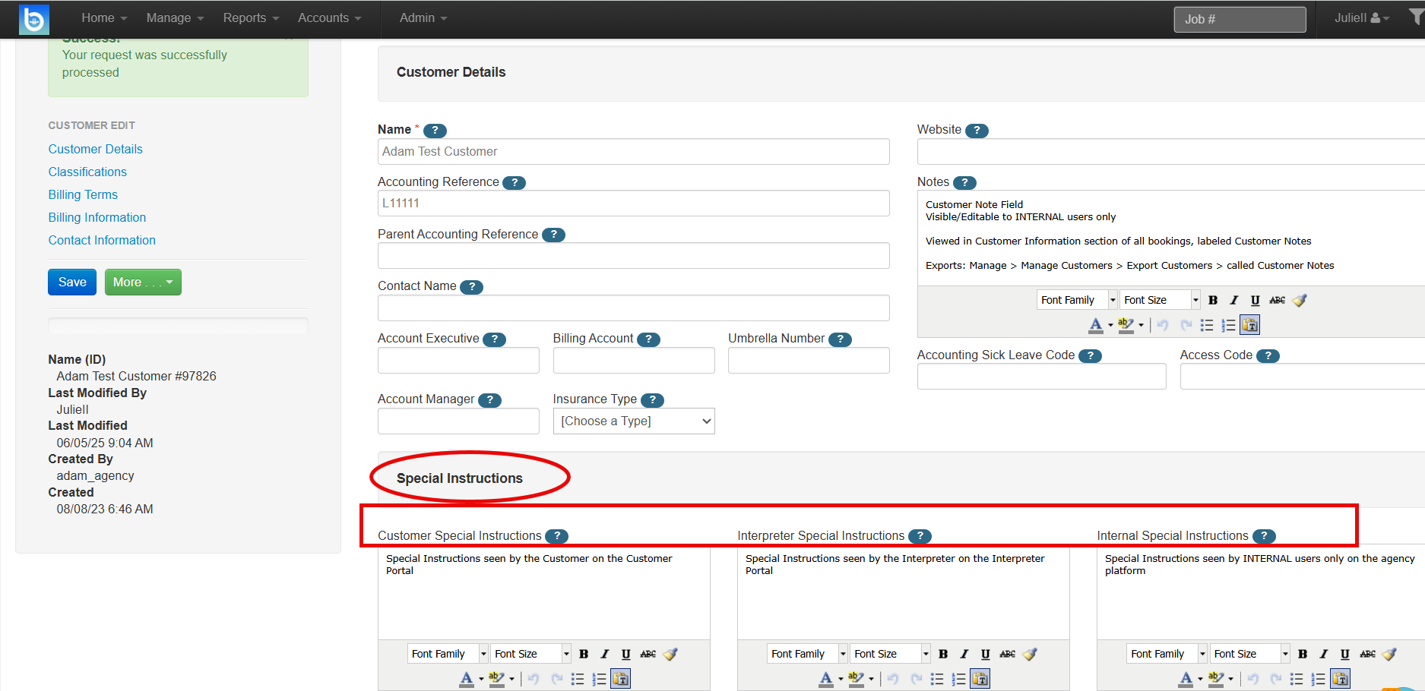Apply italic in the Notes editor
The height and width of the screenshot is (691, 1425).
click(1234, 300)
